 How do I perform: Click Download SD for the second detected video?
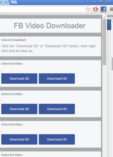tap(19, 109)
